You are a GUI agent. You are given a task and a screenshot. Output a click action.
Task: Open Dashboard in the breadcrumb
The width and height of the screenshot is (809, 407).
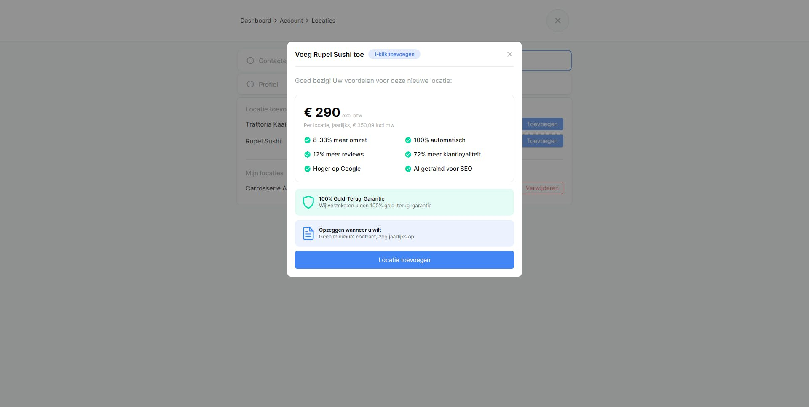255,21
